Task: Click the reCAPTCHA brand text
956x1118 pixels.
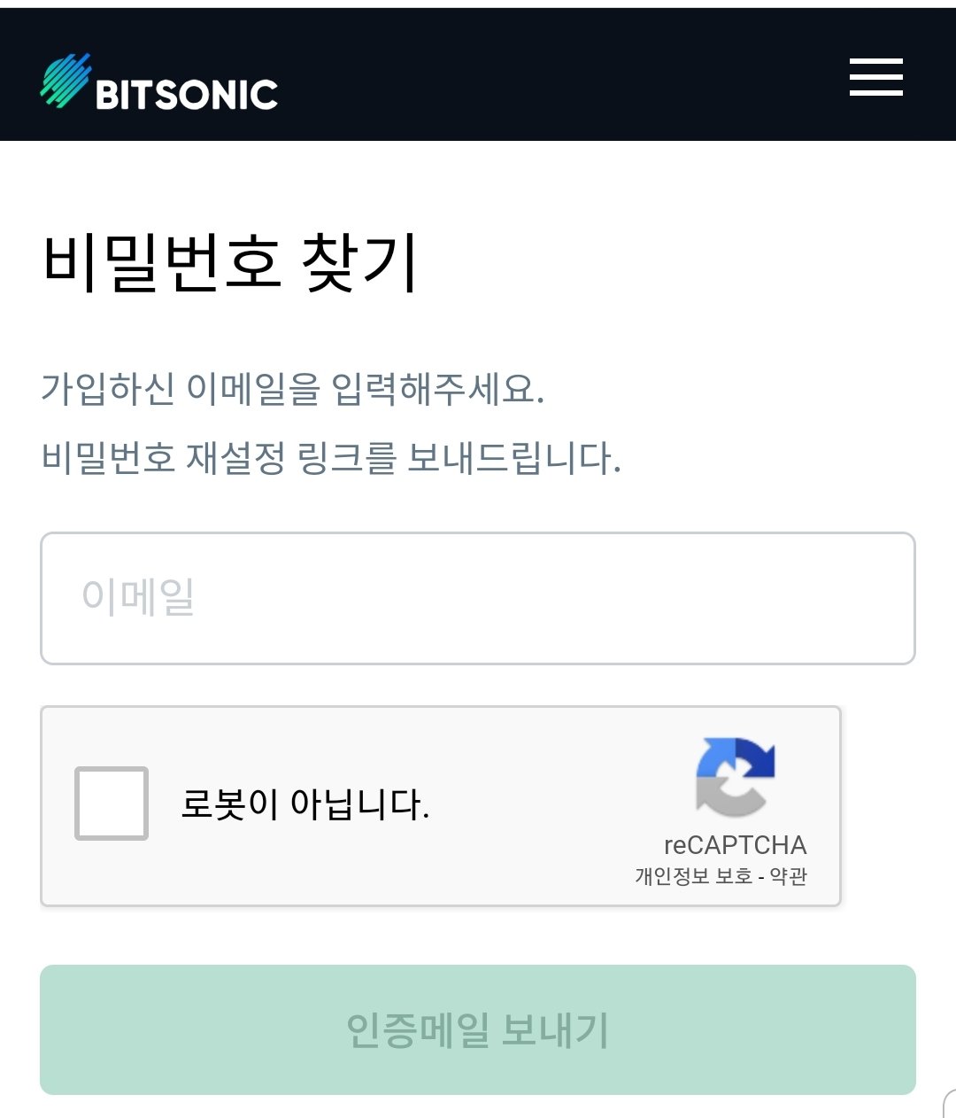Action: tap(735, 844)
